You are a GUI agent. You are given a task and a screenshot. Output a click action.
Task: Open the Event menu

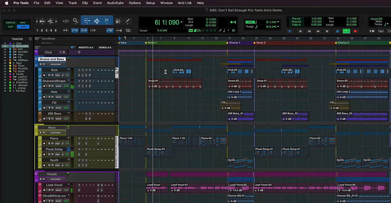(x=97, y=3)
